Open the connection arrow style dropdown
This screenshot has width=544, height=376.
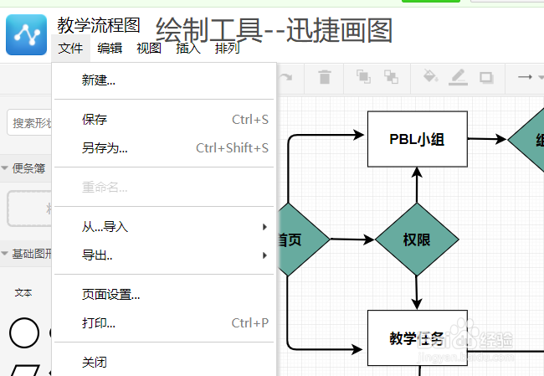(x=530, y=77)
